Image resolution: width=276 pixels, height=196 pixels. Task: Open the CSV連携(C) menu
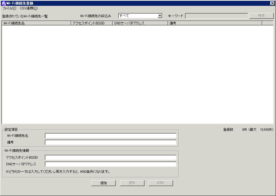point(29,8)
